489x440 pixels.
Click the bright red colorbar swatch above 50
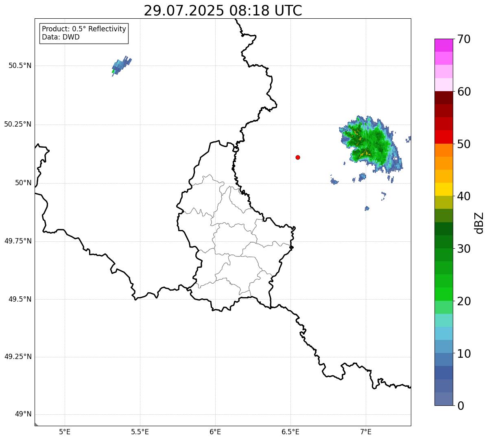click(x=443, y=137)
